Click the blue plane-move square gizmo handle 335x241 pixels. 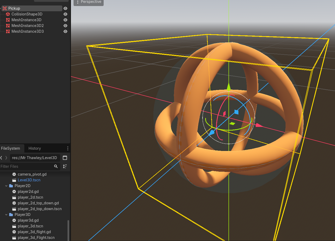[236, 112]
